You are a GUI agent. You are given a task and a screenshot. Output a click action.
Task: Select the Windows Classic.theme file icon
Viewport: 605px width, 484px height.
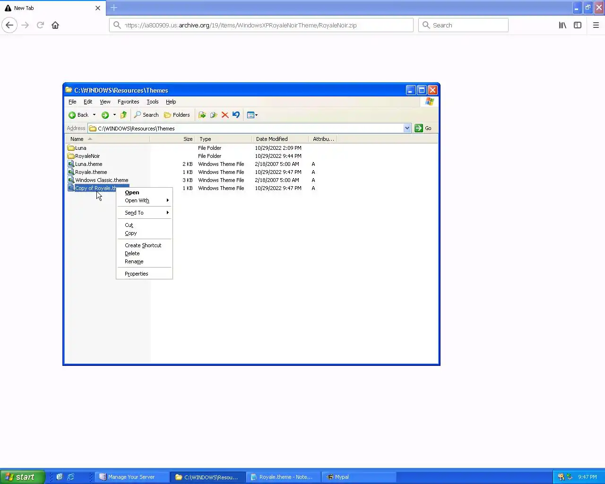point(71,180)
